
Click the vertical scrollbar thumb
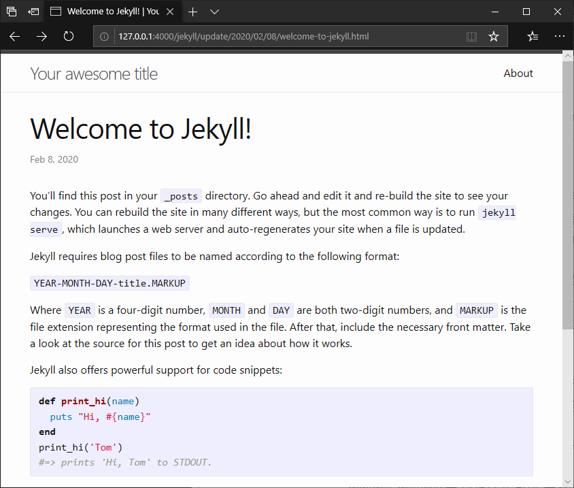point(568,195)
